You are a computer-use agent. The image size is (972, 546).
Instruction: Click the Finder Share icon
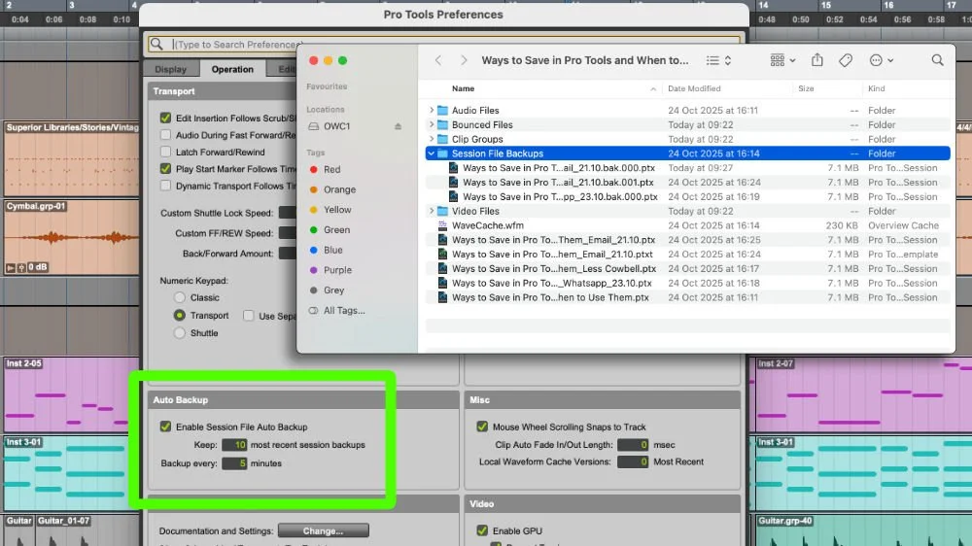click(817, 60)
